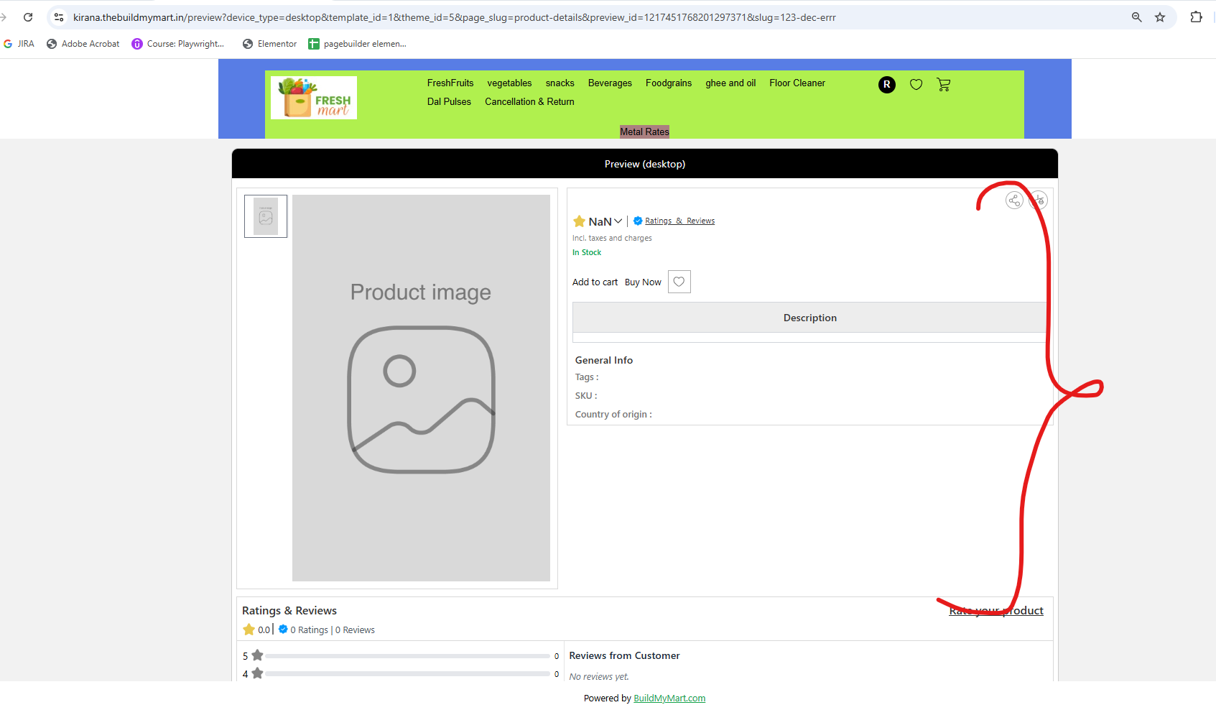The height and width of the screenshot is (710, 1216).
Task: Open the vegetables menu category
Action: tap(509, 83)
